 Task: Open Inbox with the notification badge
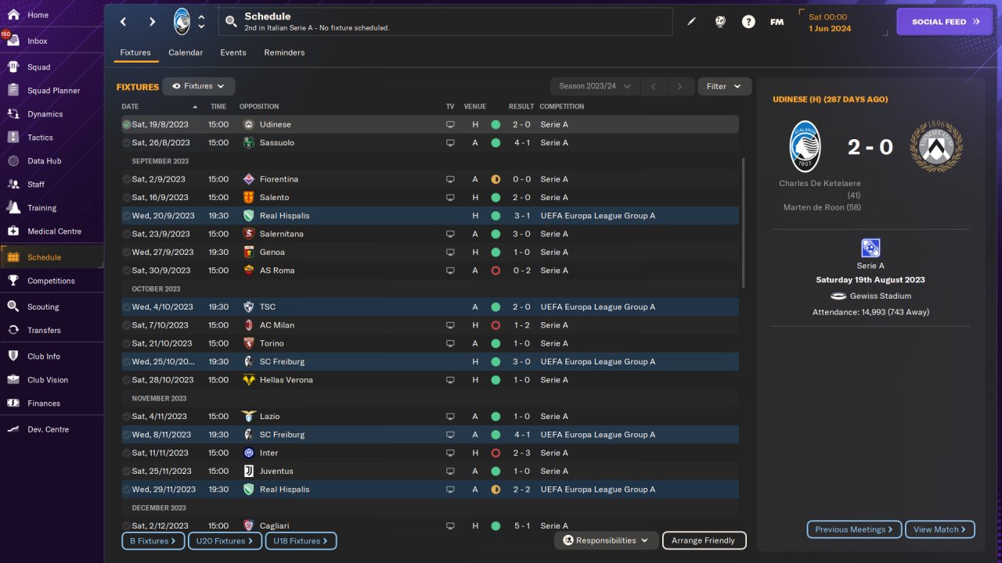tap(13, 41)
